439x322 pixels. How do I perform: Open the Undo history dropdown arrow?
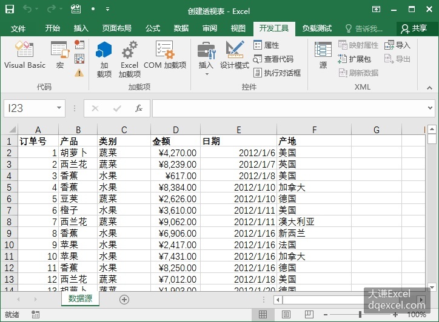pyautogui.click(x=36, y=9)
